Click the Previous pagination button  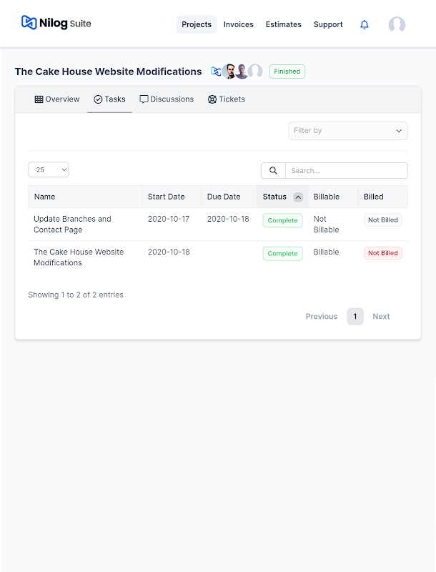click(x=322, y=316)
